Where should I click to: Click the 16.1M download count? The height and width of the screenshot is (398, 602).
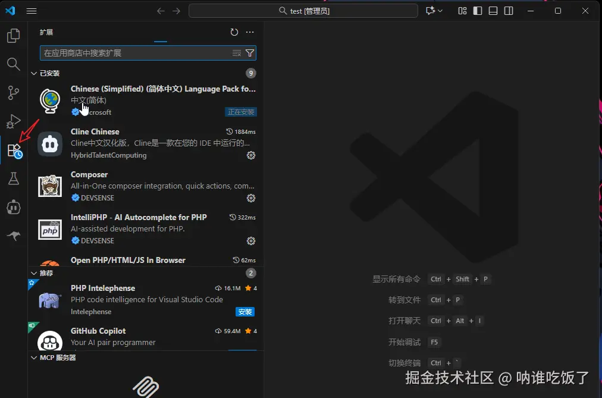tap(228, 288)
